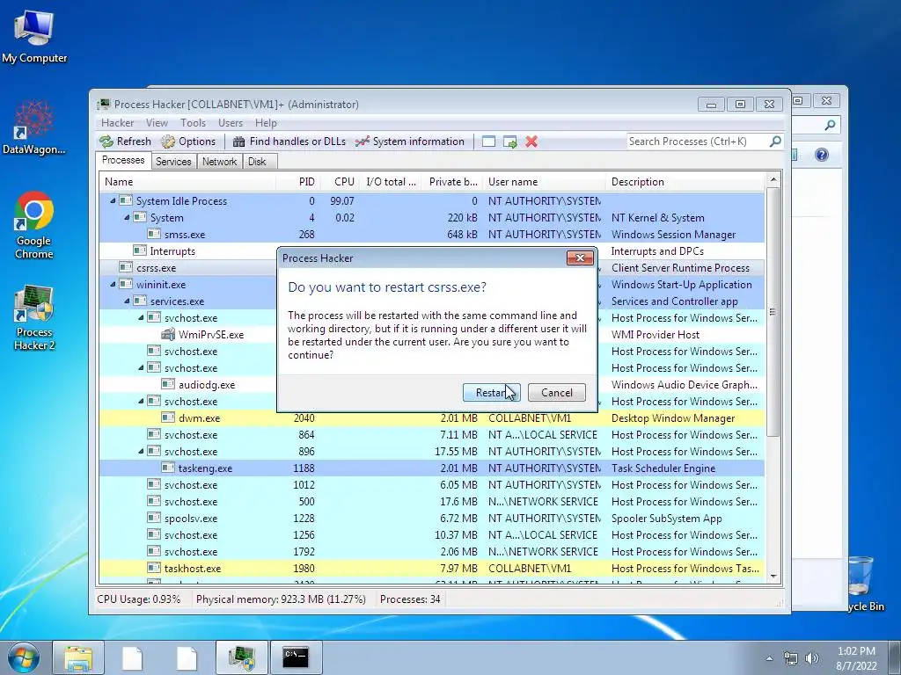Click in the Search Processes field

(x=698, y=142)
